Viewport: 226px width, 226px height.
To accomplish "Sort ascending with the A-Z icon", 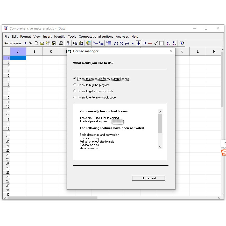I will click(x=168, y=43).
